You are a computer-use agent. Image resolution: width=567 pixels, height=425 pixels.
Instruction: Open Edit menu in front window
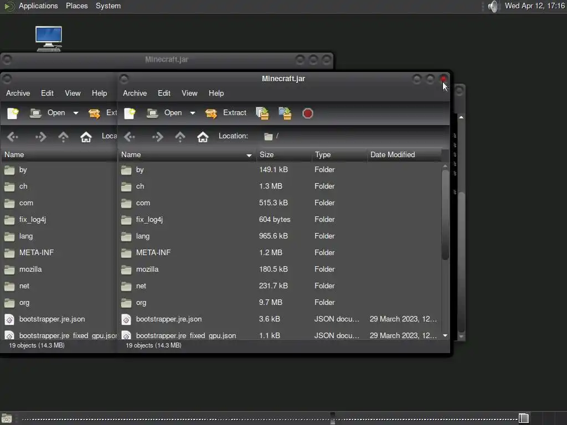164,93
